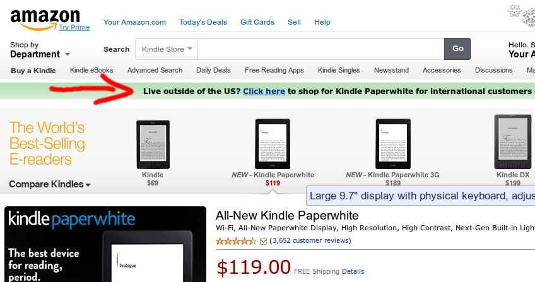Select the Kindle $69 device image
The width and height of the screenshot is (535, 282).
point(153,144)
